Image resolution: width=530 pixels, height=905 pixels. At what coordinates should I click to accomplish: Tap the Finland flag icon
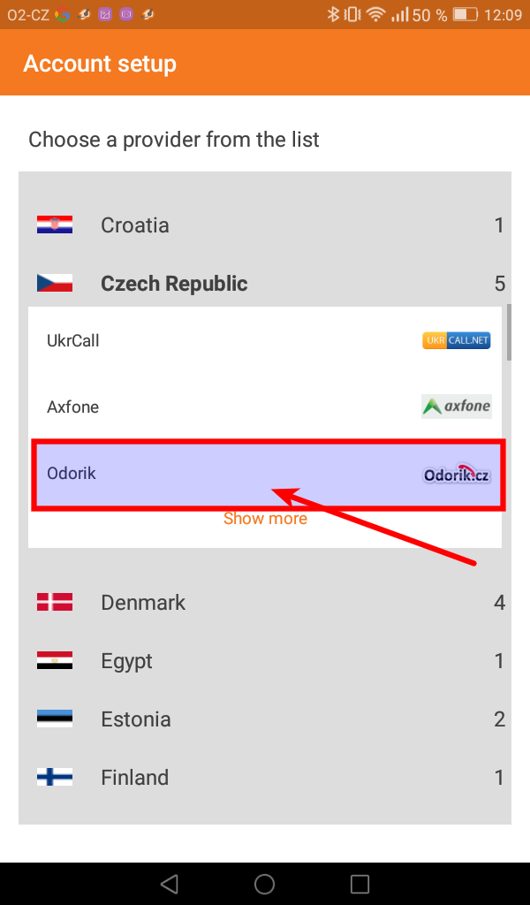tap(55, 778)
